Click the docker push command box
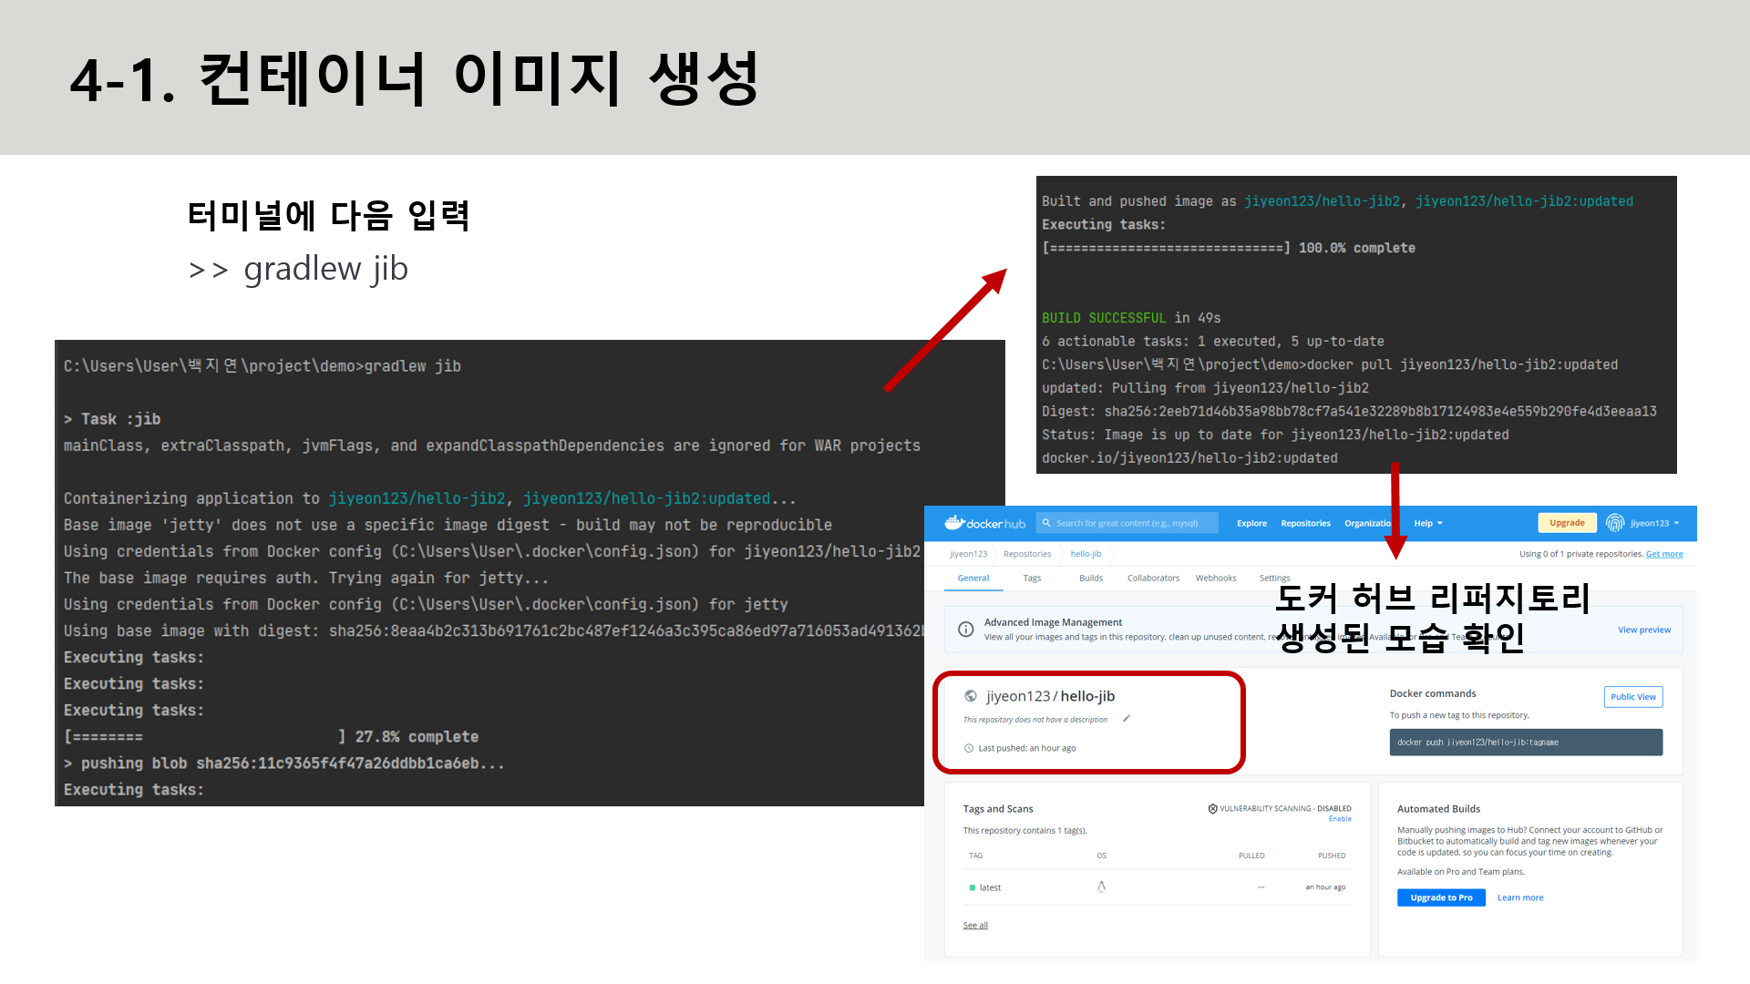The height and width of the screenshot is (984, 1750). coord(1525,743)
